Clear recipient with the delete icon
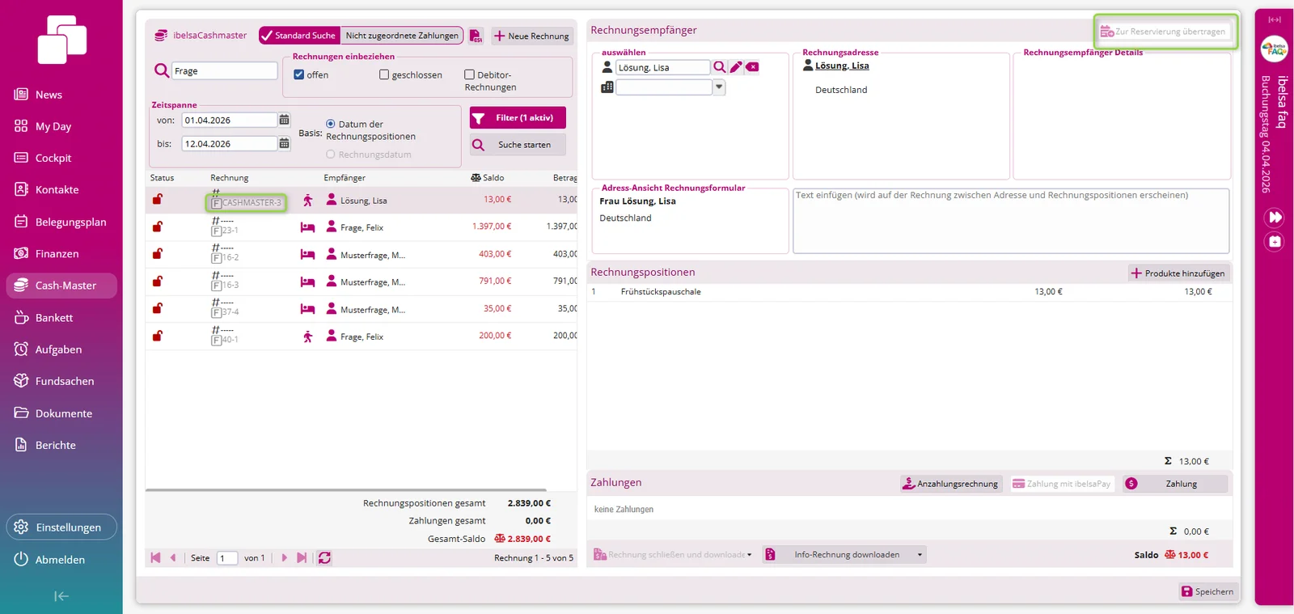1294x614 pixels. click(x=752, y=67)
